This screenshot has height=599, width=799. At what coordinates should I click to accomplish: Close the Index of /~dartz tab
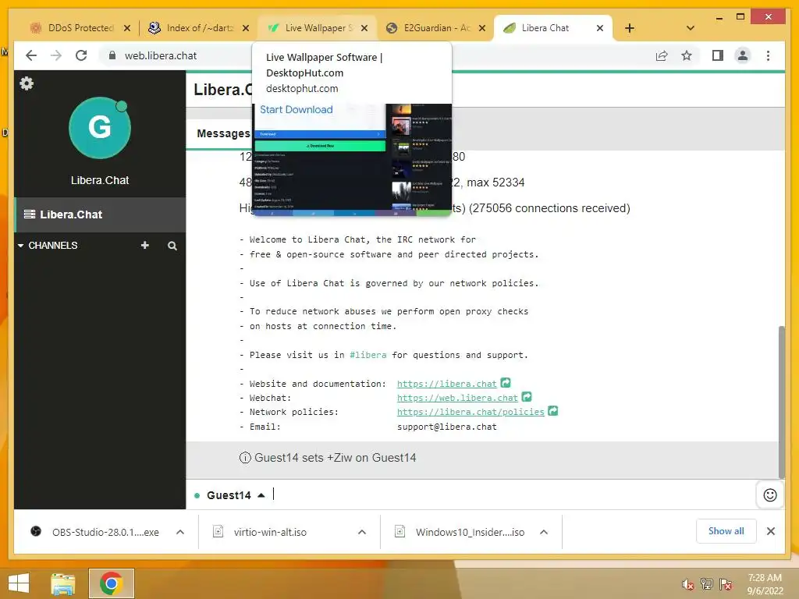pos(246,28)
